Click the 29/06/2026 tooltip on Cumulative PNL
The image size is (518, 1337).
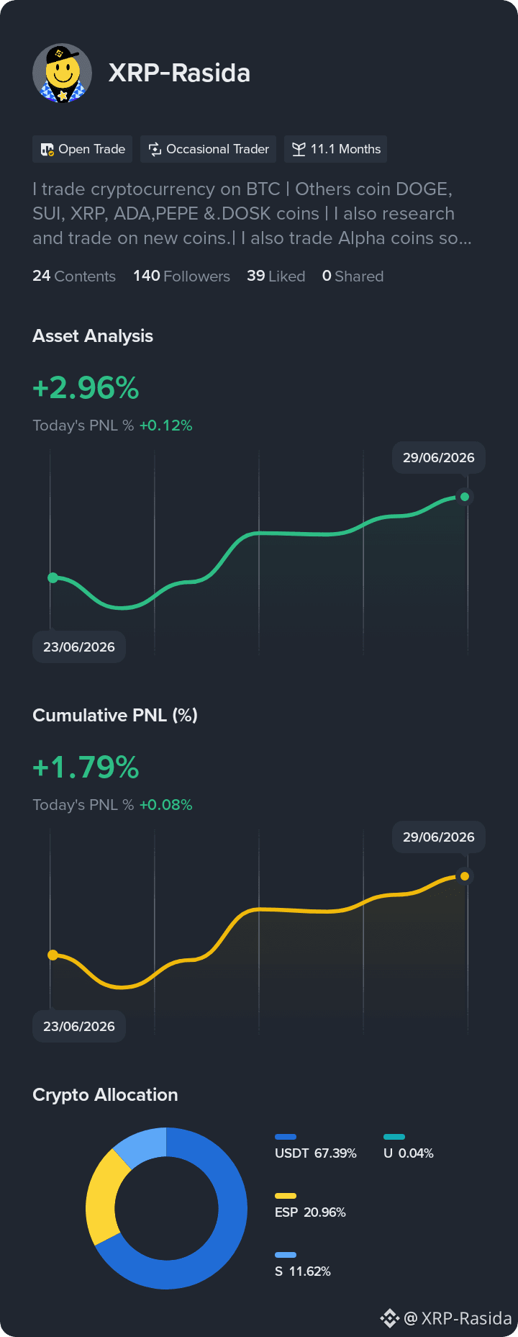(x=439, y=837)
